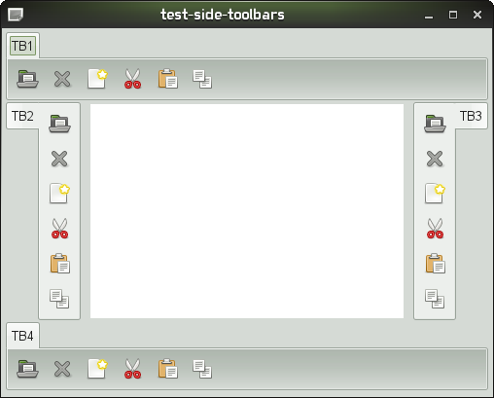Select the TB4 tab
This screenshot has height=398, width=494.
[22, 336]
